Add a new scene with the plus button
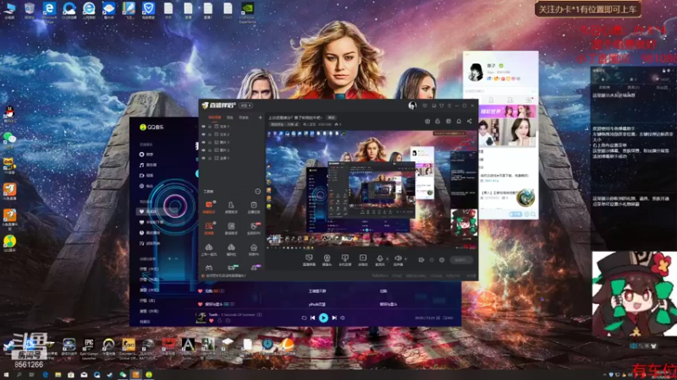Viewport: 677px width, 380px height. click(260, 117)
